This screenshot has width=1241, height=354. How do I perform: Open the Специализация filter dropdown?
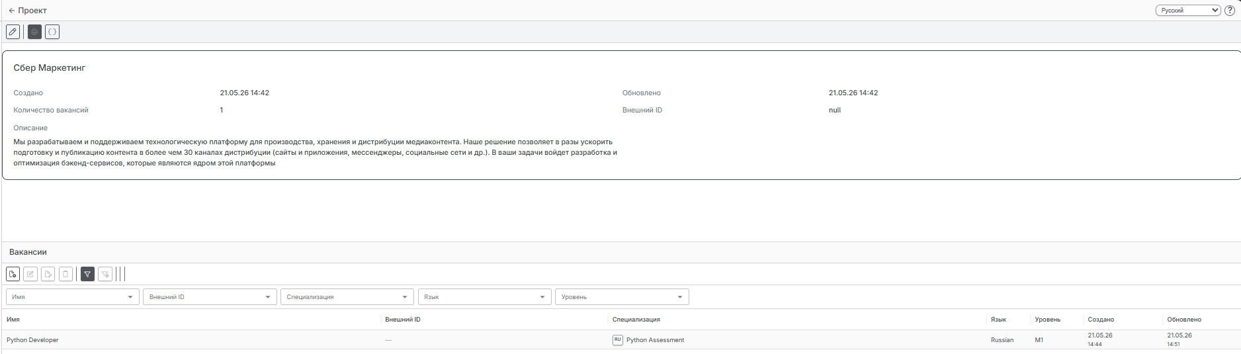[347, 297]
